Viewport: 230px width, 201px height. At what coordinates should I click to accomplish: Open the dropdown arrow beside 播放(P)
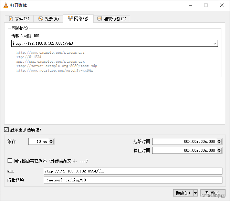[195, 193]
